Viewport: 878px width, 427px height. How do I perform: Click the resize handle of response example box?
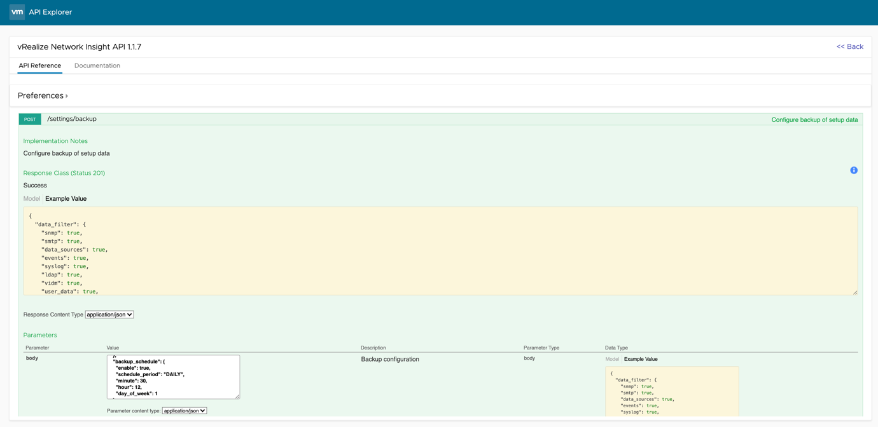[x=854, y=292]
